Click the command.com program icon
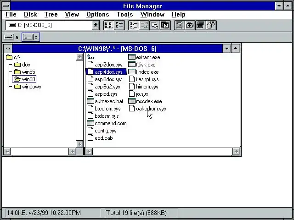 point(90,123)
